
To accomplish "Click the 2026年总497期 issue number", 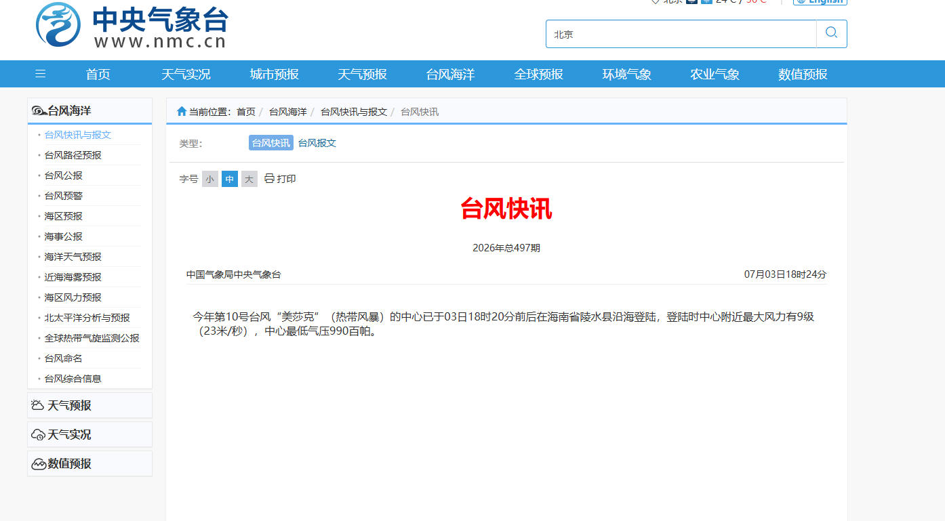I will click(506, 248).
